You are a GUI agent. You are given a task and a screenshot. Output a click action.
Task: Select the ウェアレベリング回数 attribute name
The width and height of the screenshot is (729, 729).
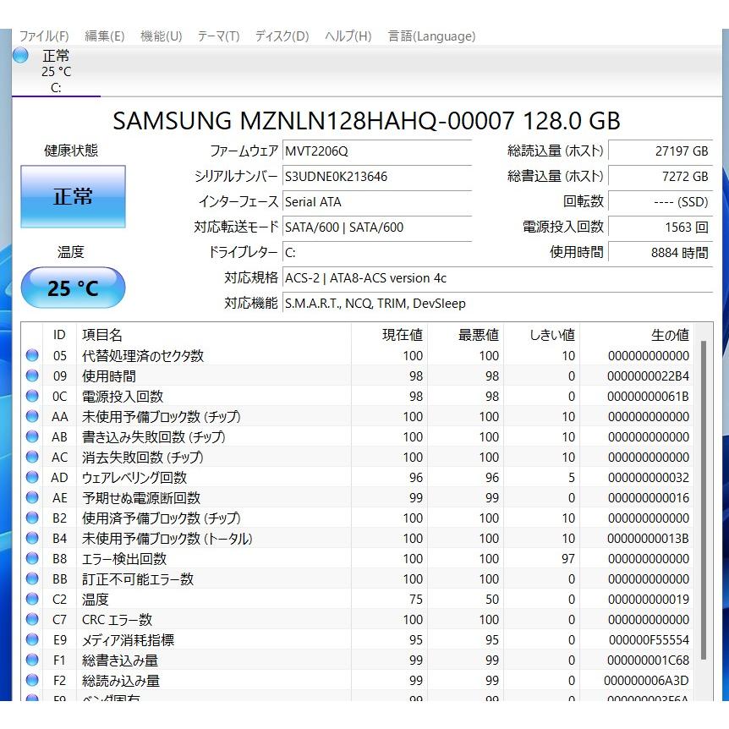coord(134,478)
